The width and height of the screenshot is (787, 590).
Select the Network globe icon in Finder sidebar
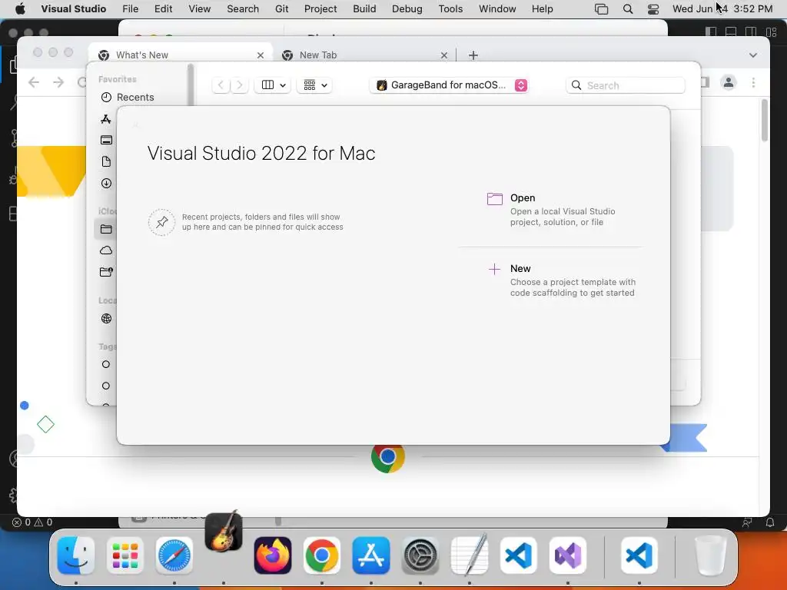pos(106,319)
